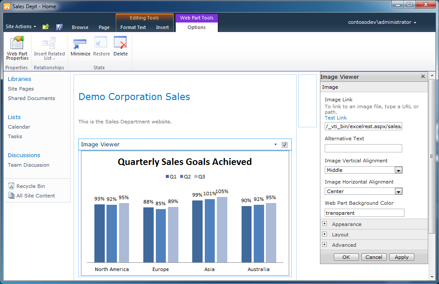This screenshot has width=439, height=284.
Task: Click the Minimize web part icon
Action: click(80, 46)
